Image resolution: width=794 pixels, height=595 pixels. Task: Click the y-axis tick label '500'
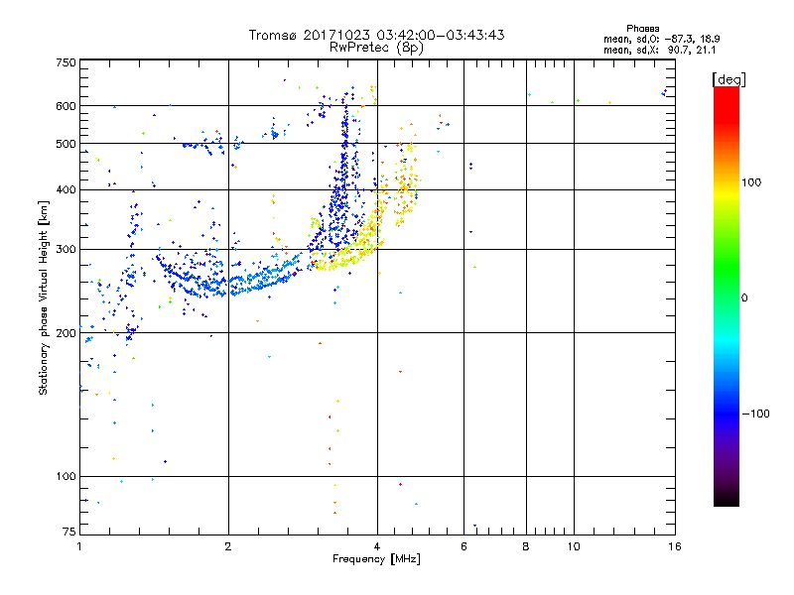coord(66,144)
